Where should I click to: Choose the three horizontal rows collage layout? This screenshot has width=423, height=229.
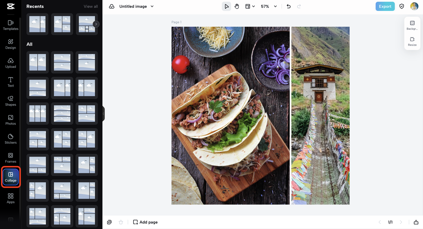click(x=62, y=113)
